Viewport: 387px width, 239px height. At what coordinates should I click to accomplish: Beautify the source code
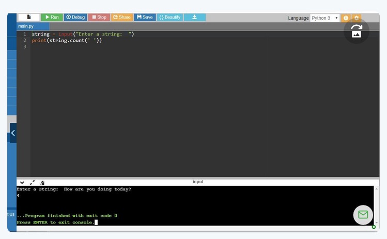tap(170, 17)
